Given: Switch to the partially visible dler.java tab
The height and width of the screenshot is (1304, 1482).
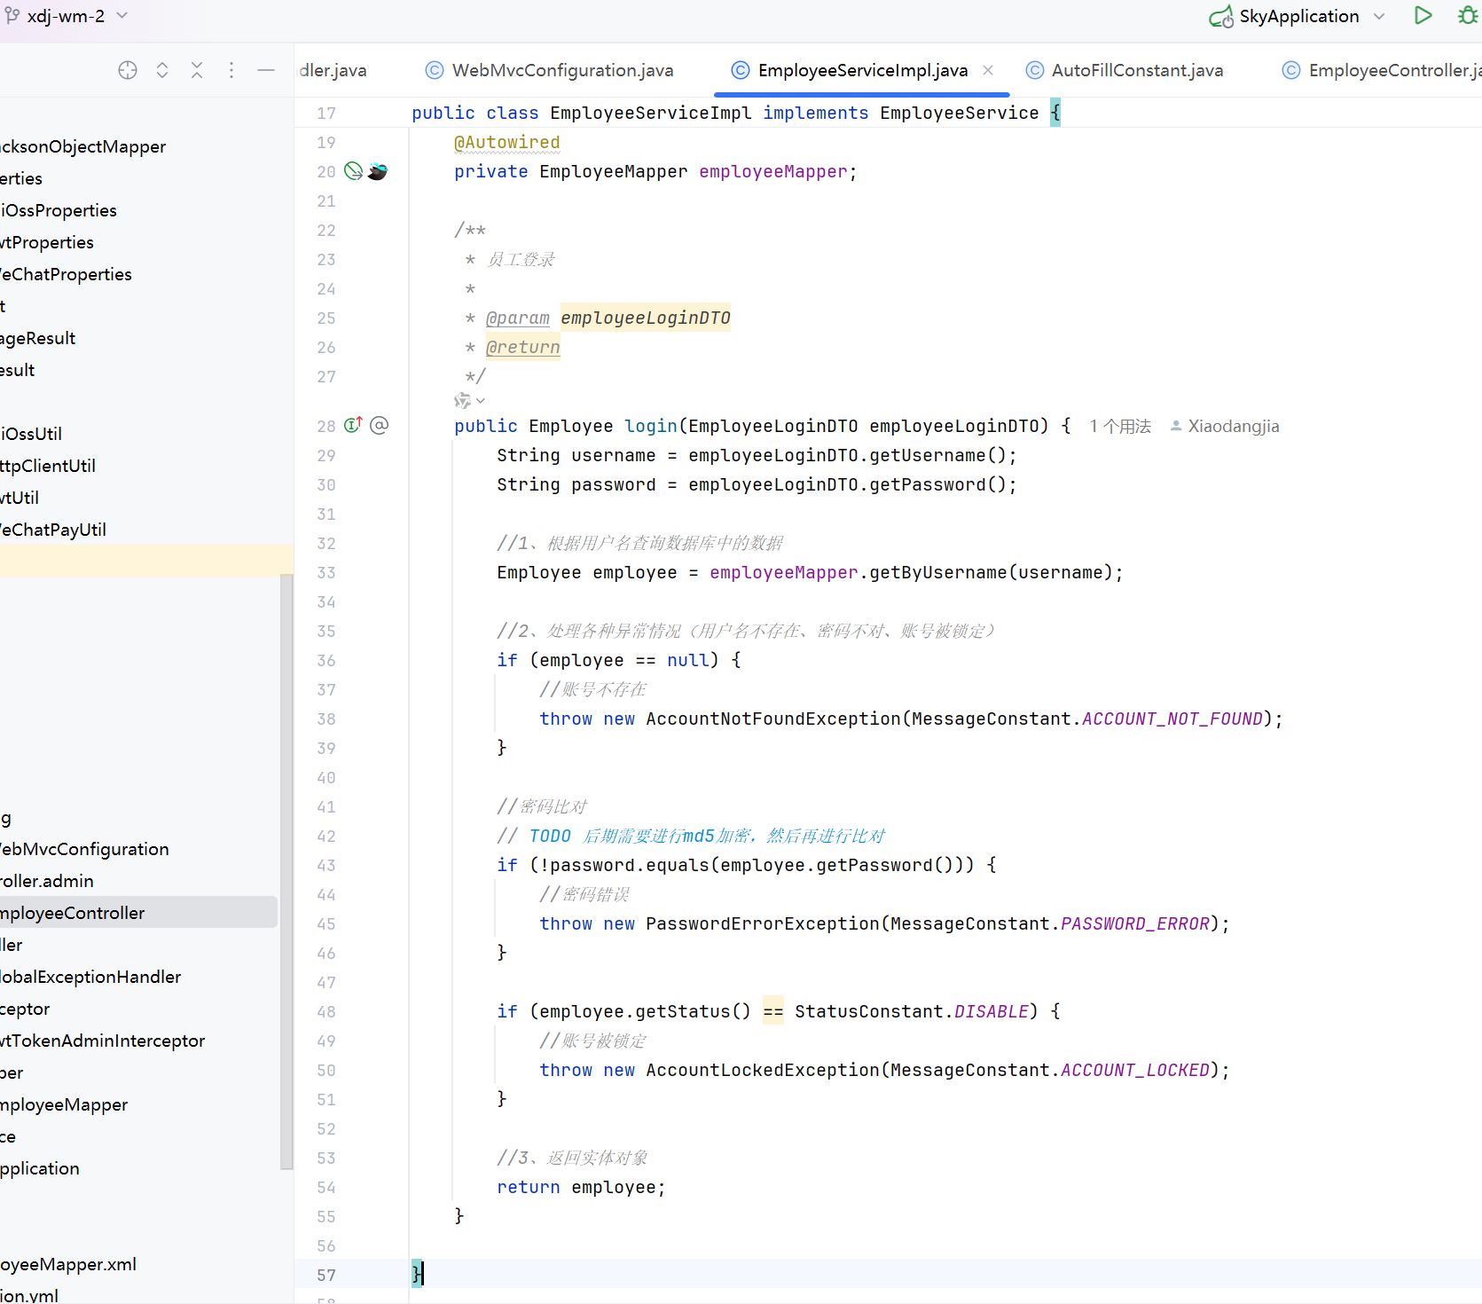Looking at the screenshot, I should point(333,70).
